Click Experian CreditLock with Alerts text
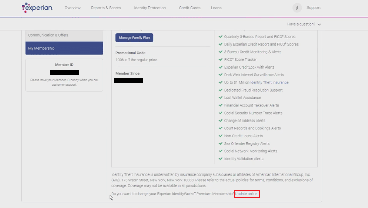Viewport: 368px width, 208px height. [x=249, y=67]
